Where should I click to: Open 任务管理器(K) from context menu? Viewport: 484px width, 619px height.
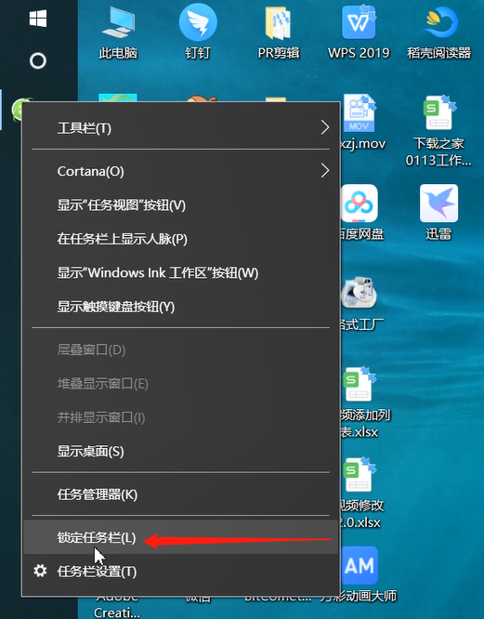[180, 494]
